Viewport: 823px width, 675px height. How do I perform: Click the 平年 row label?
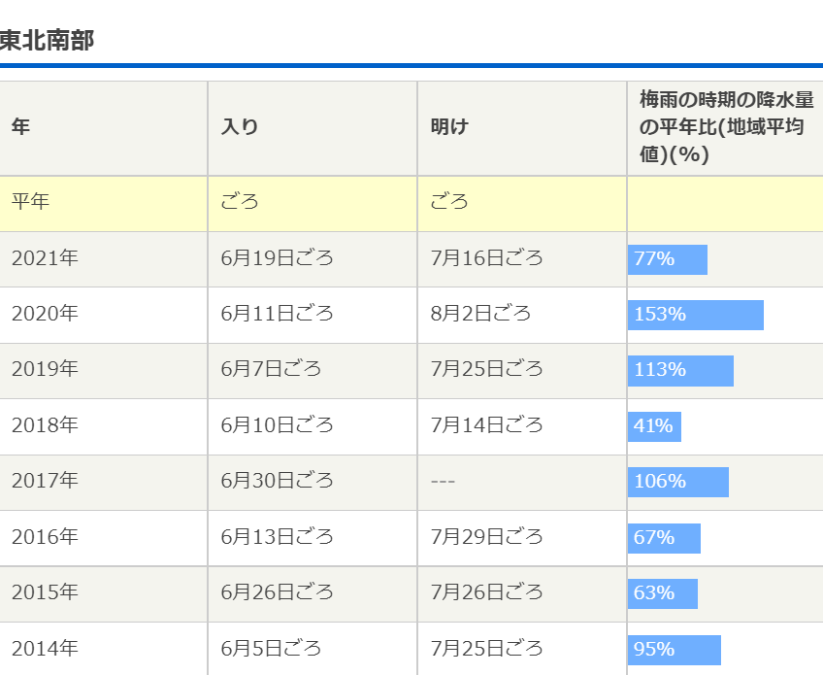coord(30,202)
